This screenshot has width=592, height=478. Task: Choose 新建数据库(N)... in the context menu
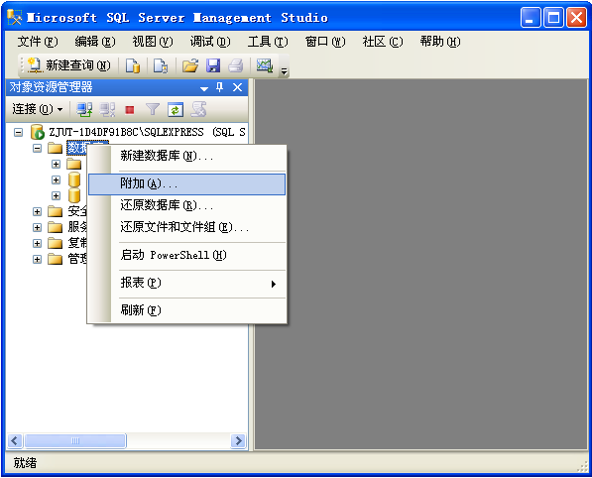pos(186,156)
